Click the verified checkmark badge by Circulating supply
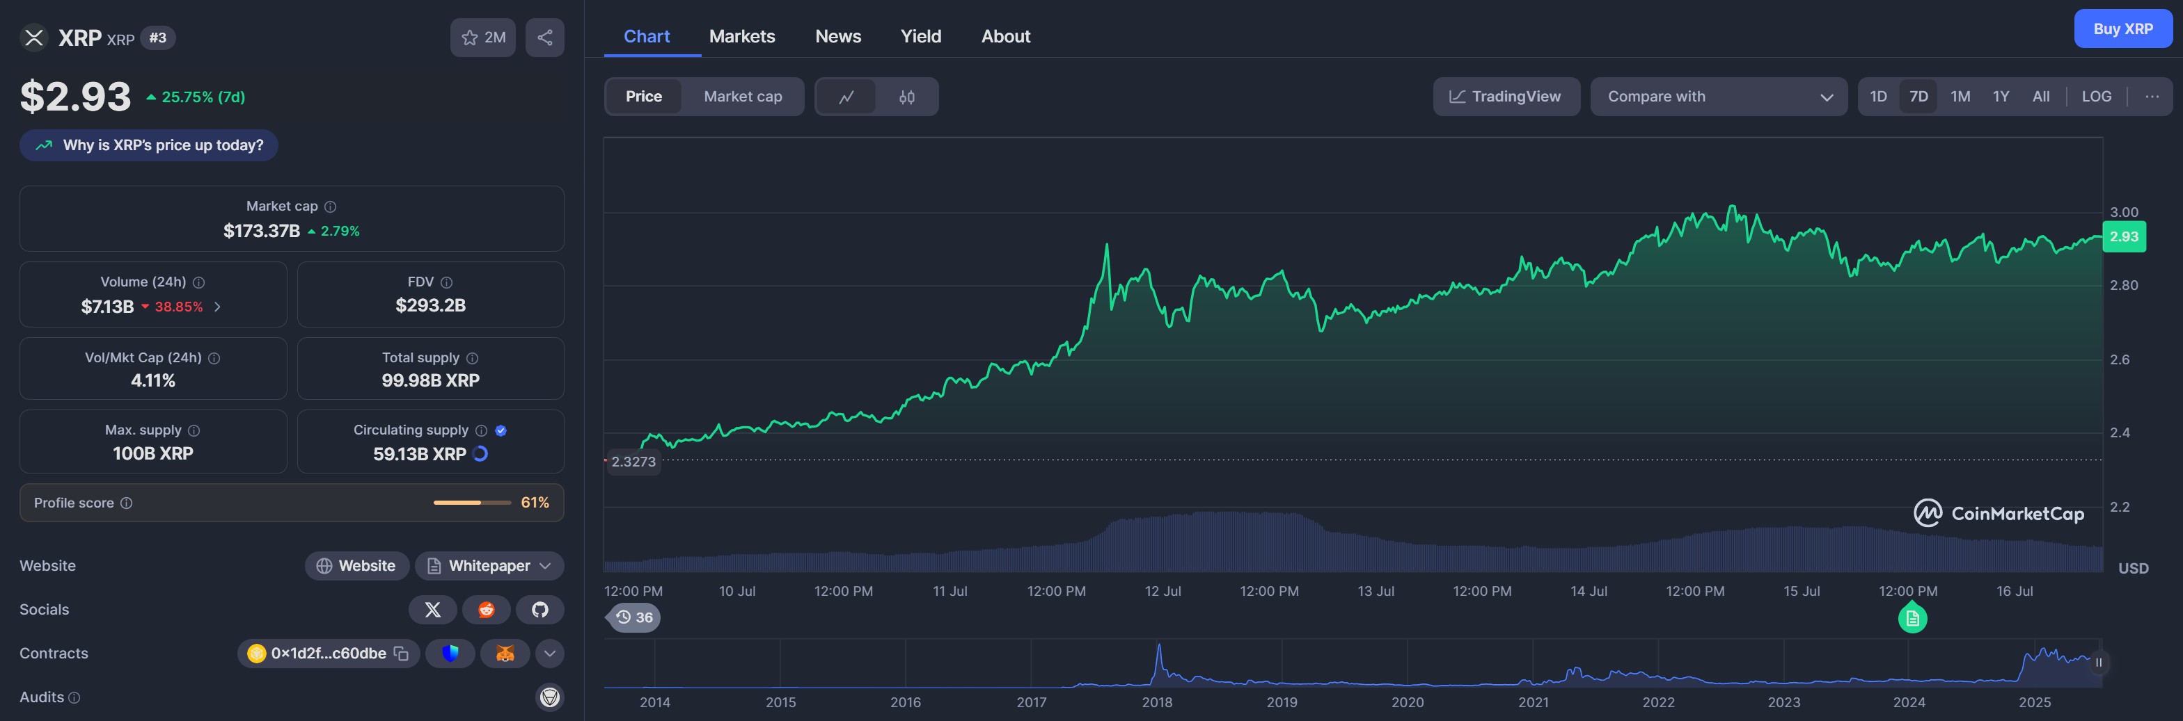2183x721 pixels. (x=501, y=431)
